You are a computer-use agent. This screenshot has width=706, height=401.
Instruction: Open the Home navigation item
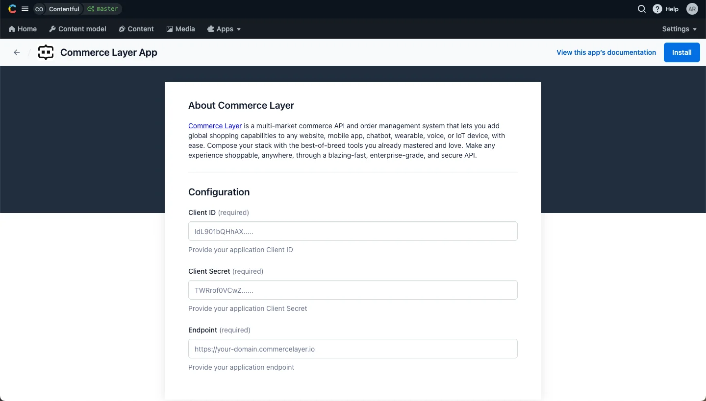[23, 29]
